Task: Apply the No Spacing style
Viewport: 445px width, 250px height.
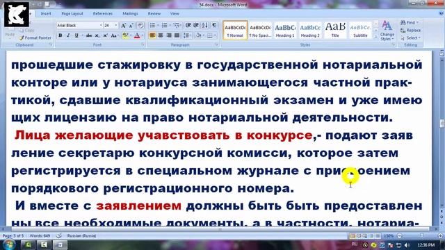Action: click(x=260, y=30)
